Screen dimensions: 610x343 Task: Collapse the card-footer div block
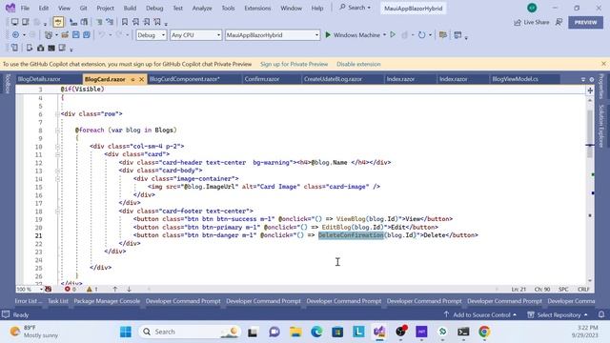tap(57, 212)
